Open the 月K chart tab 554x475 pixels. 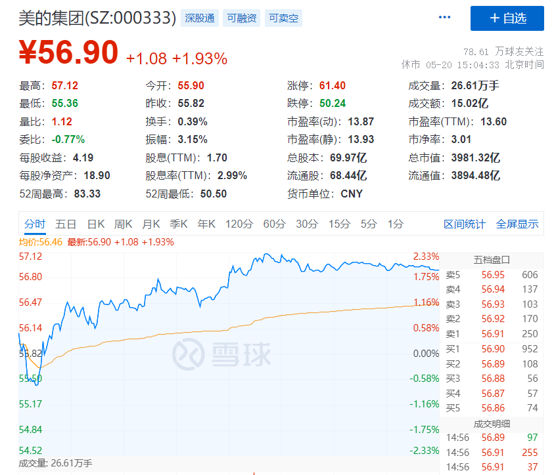151,224
